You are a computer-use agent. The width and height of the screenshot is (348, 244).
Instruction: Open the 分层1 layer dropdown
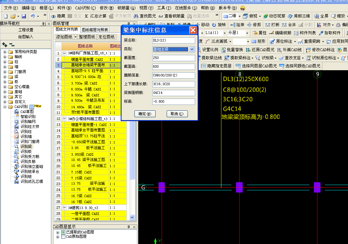[x=247, y=33]
